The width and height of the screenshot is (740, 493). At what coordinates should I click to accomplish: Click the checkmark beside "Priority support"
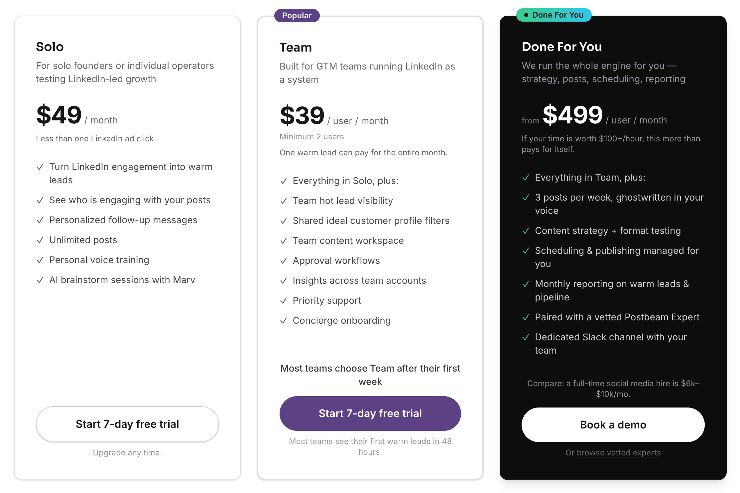pyautogui.click(x=284, y=300)
